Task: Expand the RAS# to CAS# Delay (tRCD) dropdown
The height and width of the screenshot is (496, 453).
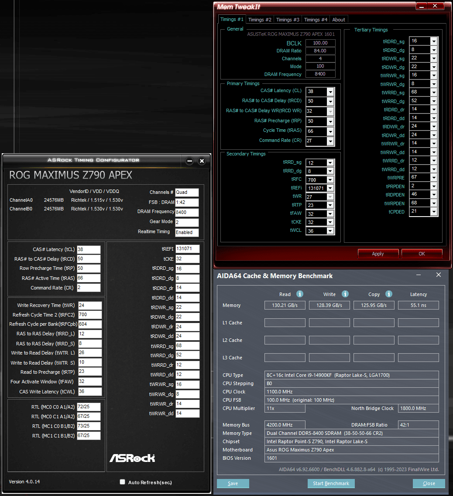Action: pos(330,102)
